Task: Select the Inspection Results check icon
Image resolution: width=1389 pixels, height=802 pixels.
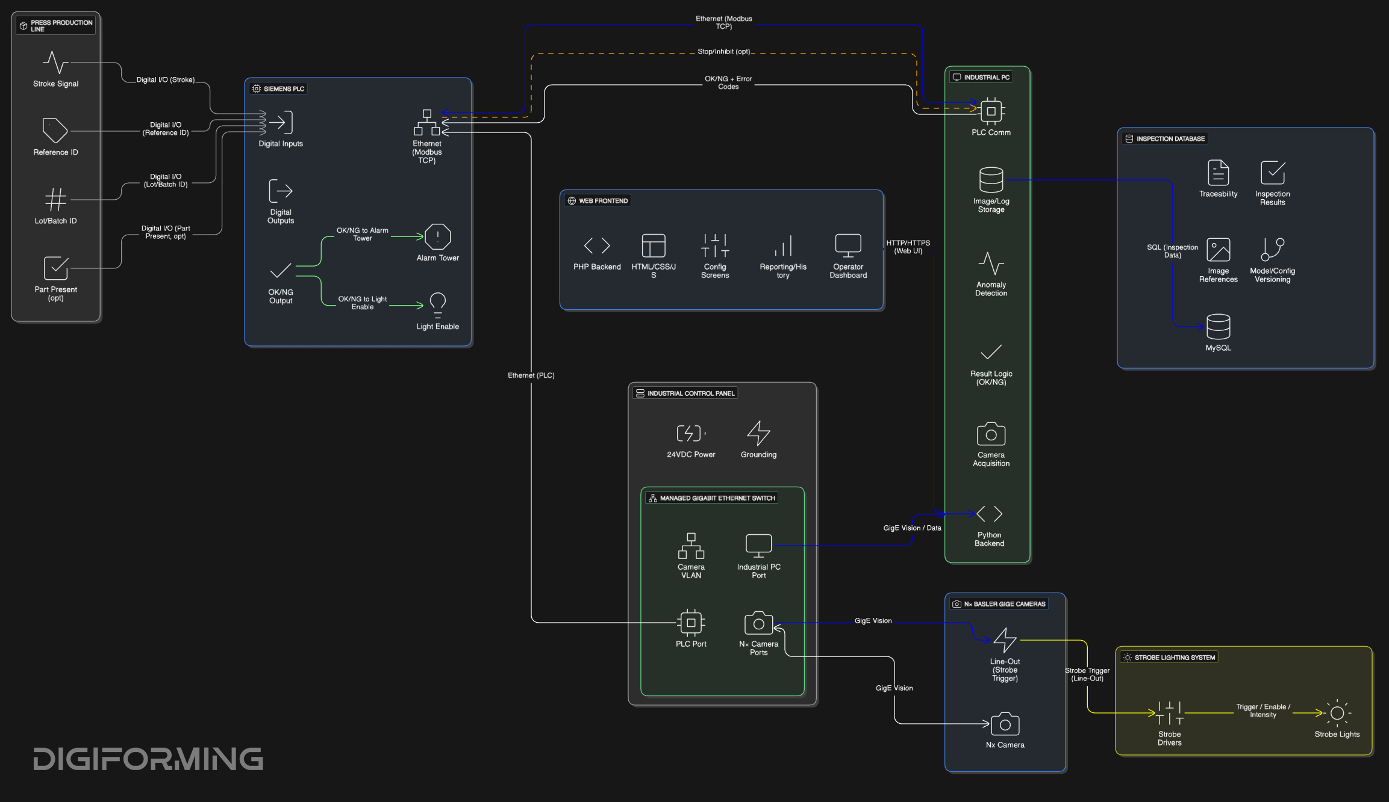Action: coord(1273,173)
